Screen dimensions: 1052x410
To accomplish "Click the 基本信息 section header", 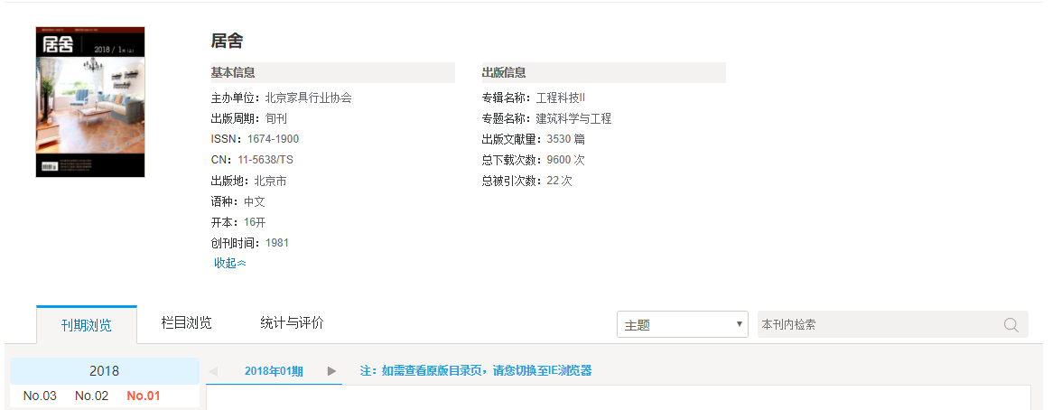I will [x=233, y=73].
